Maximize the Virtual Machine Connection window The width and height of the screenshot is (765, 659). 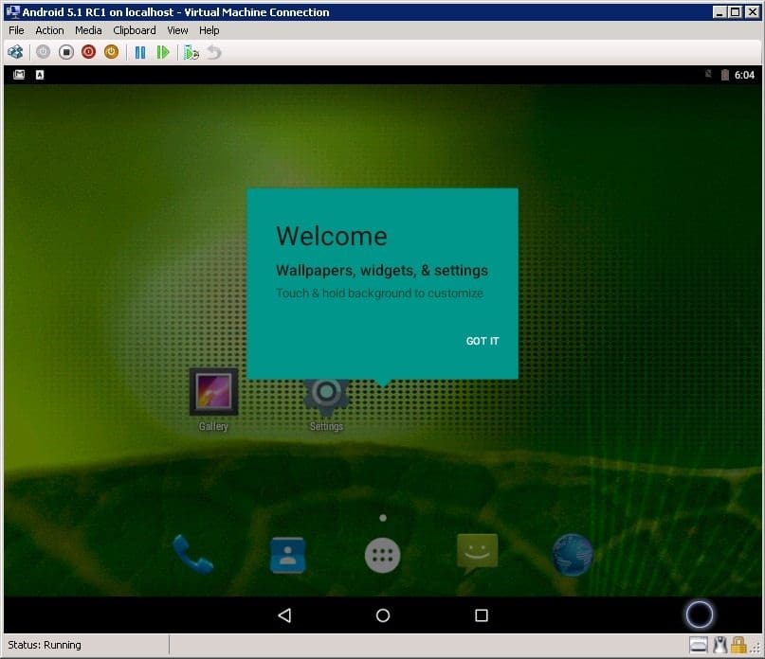[736, 11]
